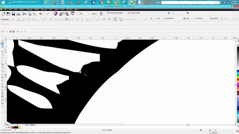Open Google Chrome from the taskbar

click(x=101, y=3)
